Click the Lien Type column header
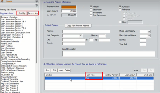This screenshot has width=160, height=93. coord(94,75)
